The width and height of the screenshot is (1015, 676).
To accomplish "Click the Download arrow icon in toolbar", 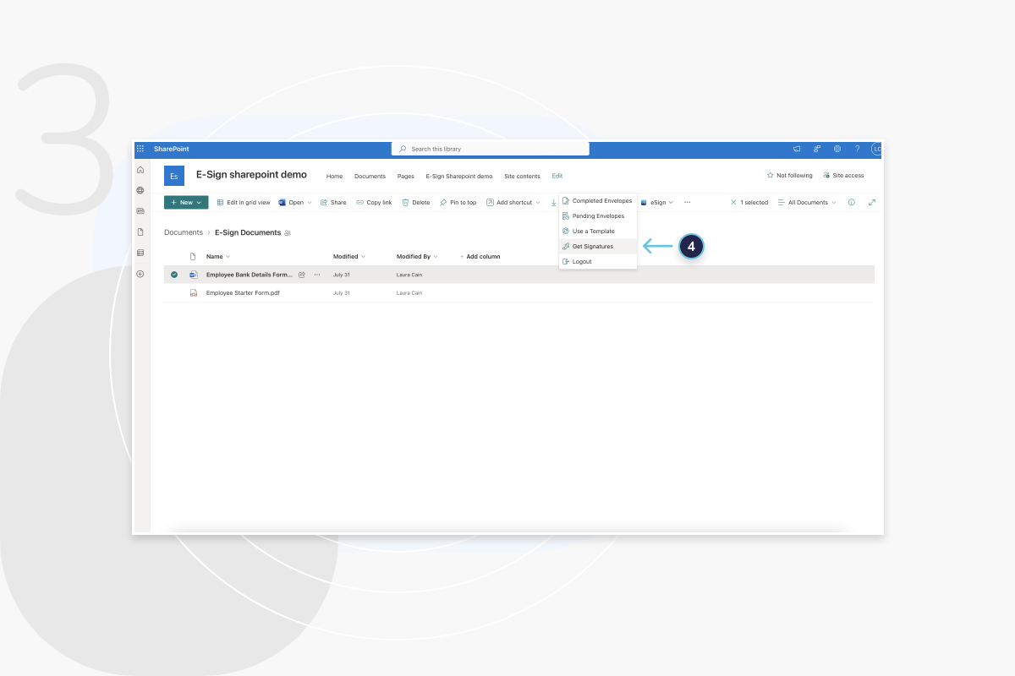I will tap(554, 203).
